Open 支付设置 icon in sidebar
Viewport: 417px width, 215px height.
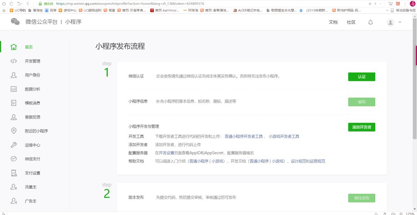click(14, 173)
